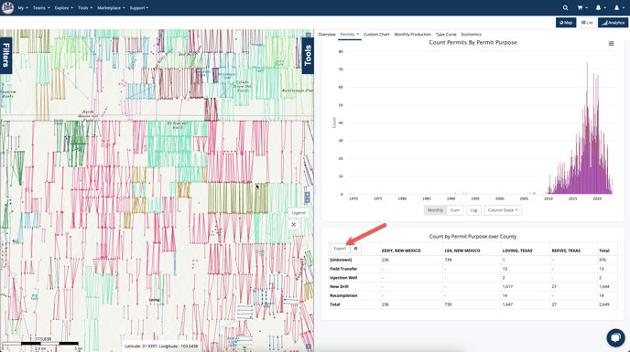Screen dimensions: 630x352
Task: Open the Type Curve tab
Action: [446, 35]
